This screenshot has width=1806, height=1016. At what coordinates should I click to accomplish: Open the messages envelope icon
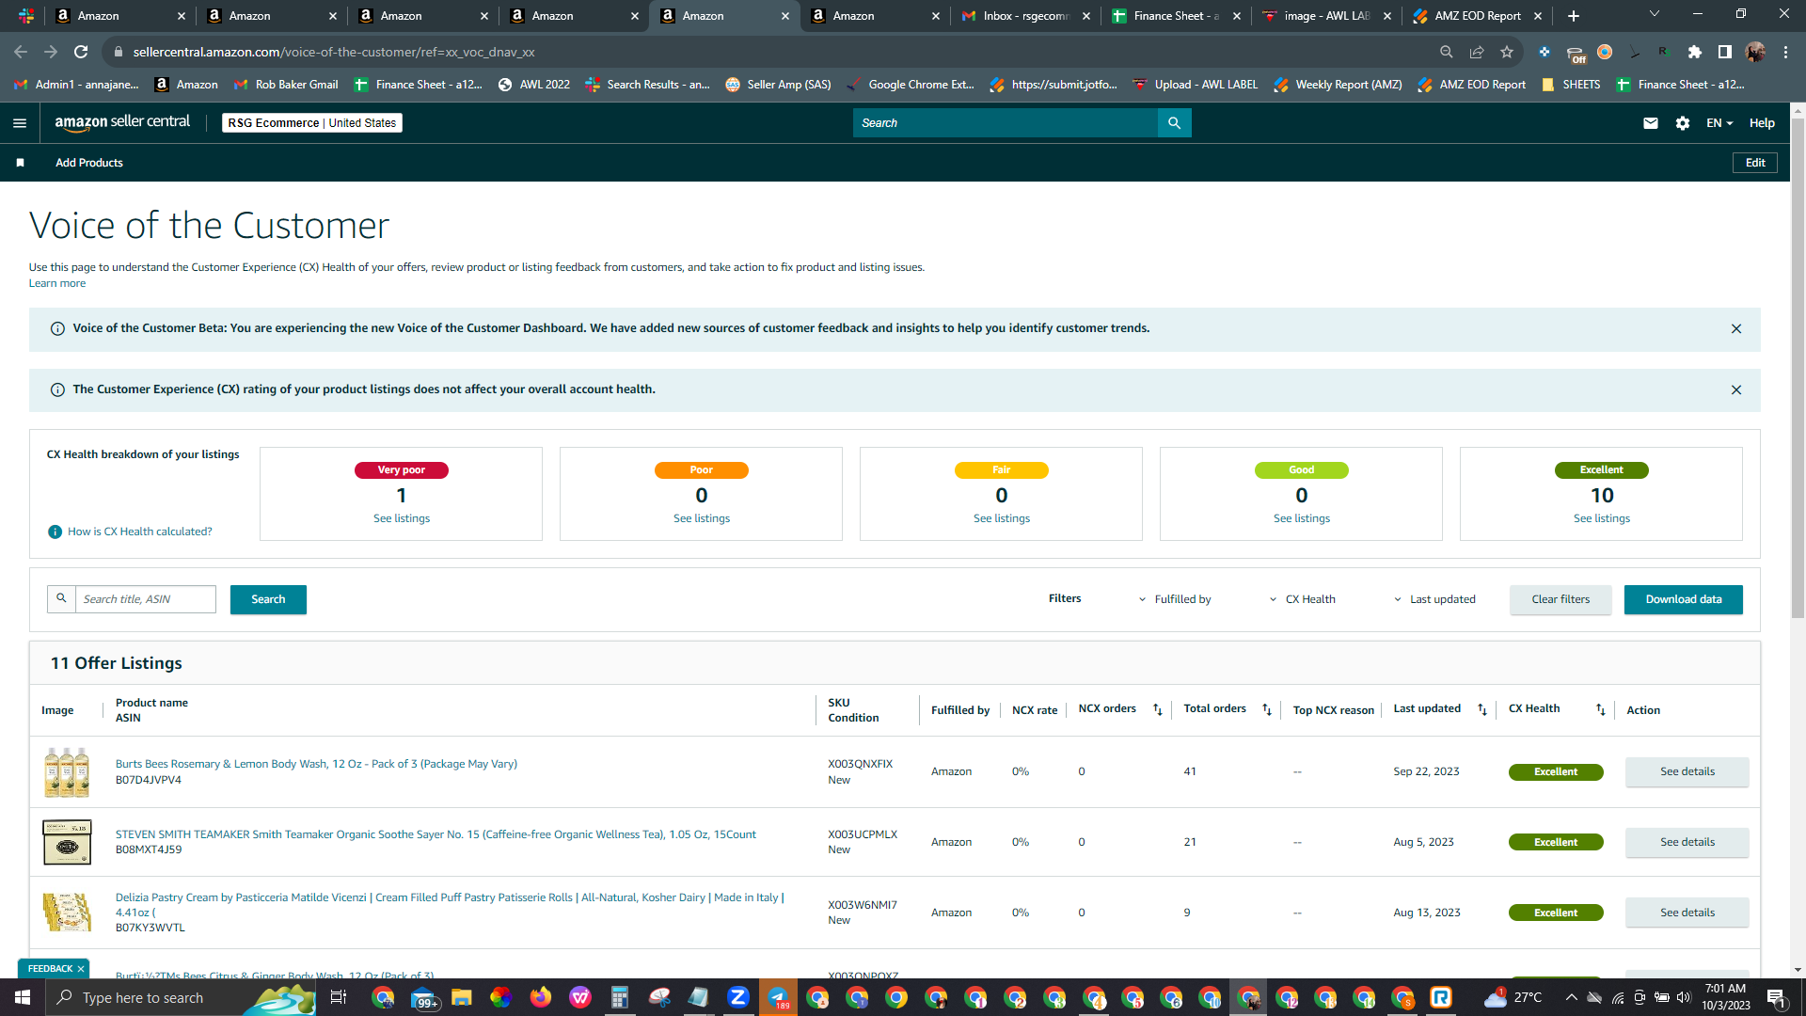point(1650,123)
